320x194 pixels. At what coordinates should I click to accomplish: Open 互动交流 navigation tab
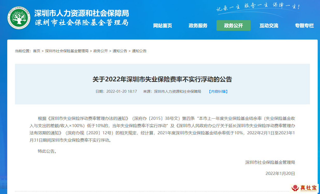point(269,26)
